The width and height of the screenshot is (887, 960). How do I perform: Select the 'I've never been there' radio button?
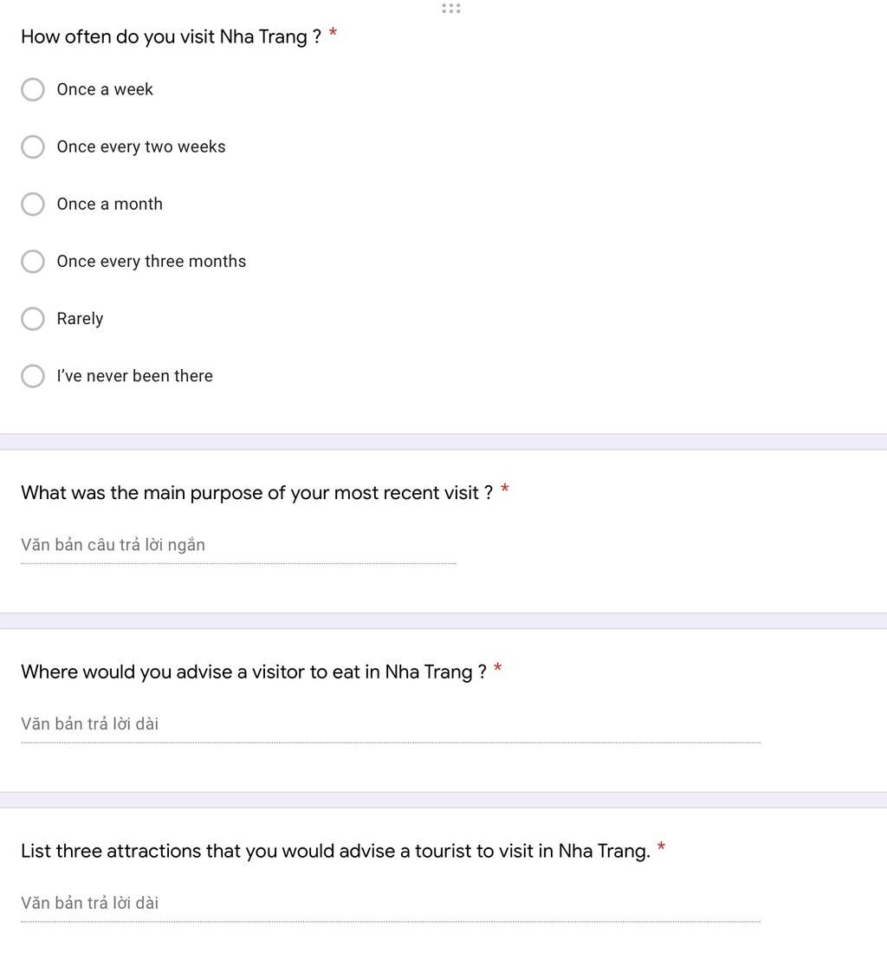click(x=32, y=376)
